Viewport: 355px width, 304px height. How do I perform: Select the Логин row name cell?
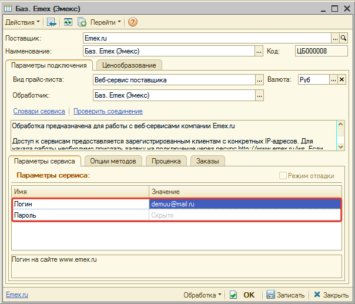81,204
